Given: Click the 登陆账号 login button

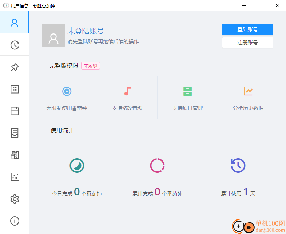Looking at the screenshot, I should pos(247,29).
